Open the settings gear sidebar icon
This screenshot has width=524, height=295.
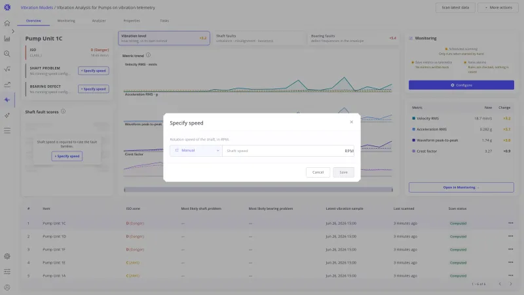tap(7, 256)
